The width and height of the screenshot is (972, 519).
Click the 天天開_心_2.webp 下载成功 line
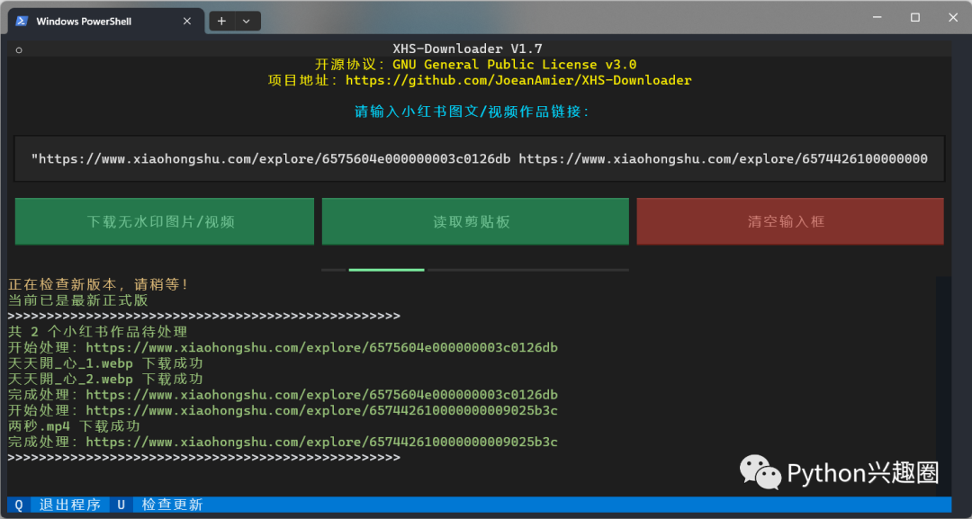pos(105,379)
